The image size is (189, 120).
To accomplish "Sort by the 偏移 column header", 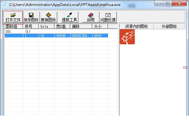I will [81, 26].
